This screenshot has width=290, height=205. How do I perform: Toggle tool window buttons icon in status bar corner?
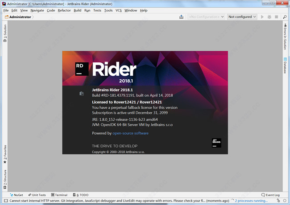(x=3, y=201)
